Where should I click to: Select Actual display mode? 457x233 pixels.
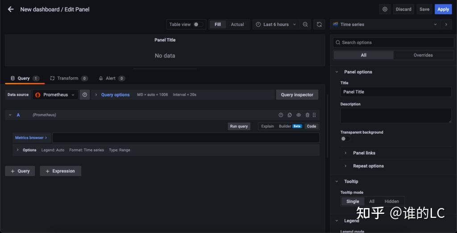237,25
